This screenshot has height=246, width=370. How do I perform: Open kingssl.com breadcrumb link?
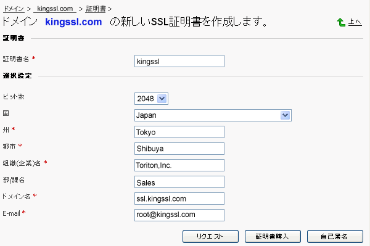pos(55,9)
